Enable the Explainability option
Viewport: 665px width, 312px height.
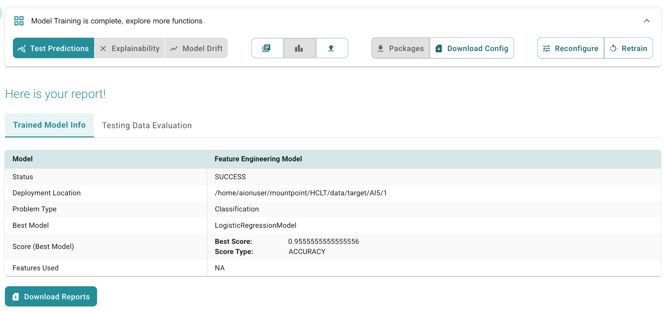click(129, 48)
